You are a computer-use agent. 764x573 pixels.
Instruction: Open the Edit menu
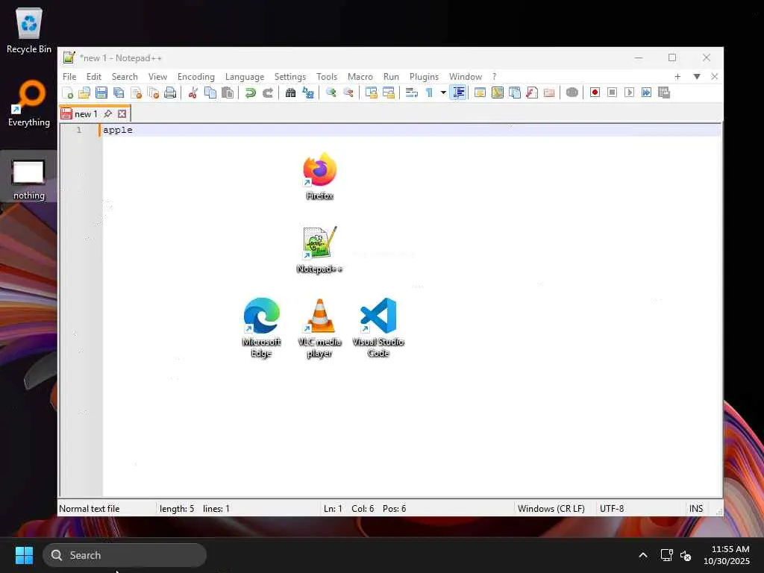[93, 77]
